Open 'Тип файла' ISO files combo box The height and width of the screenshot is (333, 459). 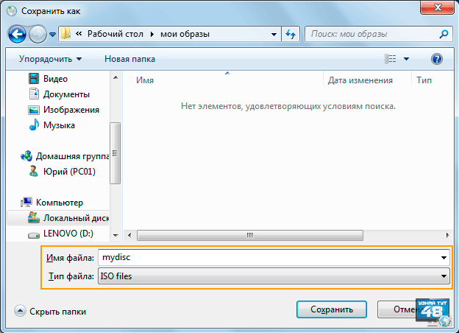click(x=274, y=276)
